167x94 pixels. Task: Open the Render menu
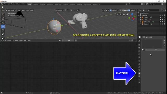click(13, 4)
